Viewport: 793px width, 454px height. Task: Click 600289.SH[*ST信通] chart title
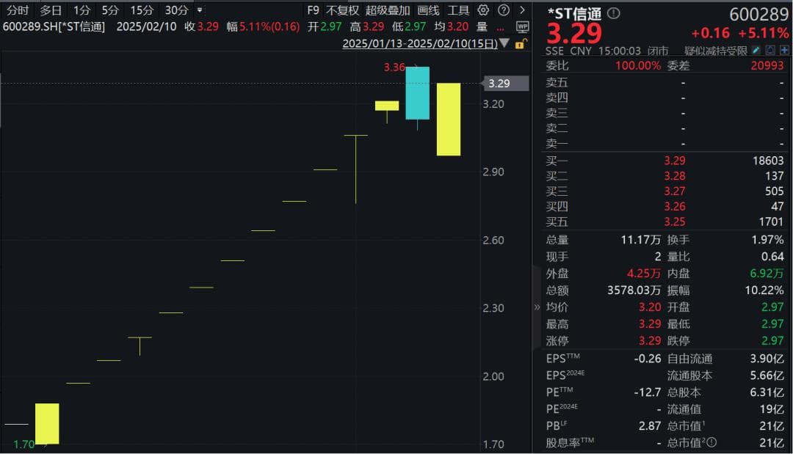click(x=54, y=26)
